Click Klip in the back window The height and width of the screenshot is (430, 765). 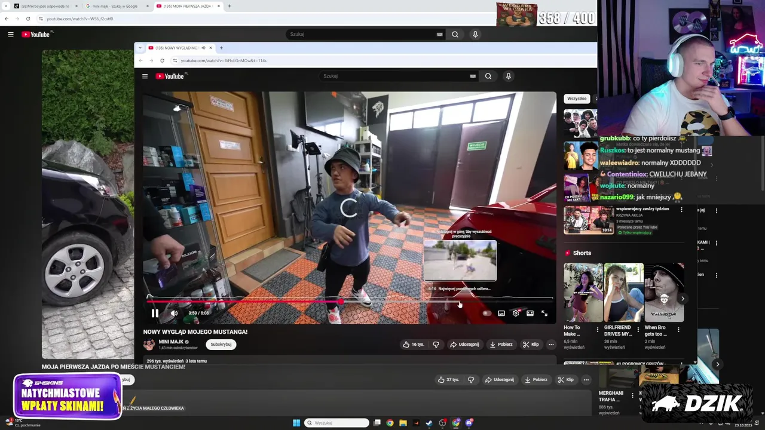pyautogui.click(x=566, y=379)
